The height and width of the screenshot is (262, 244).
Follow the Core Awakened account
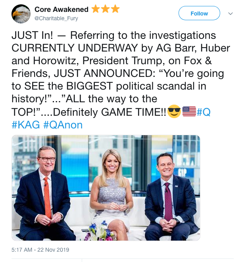[x=199, y=13]
